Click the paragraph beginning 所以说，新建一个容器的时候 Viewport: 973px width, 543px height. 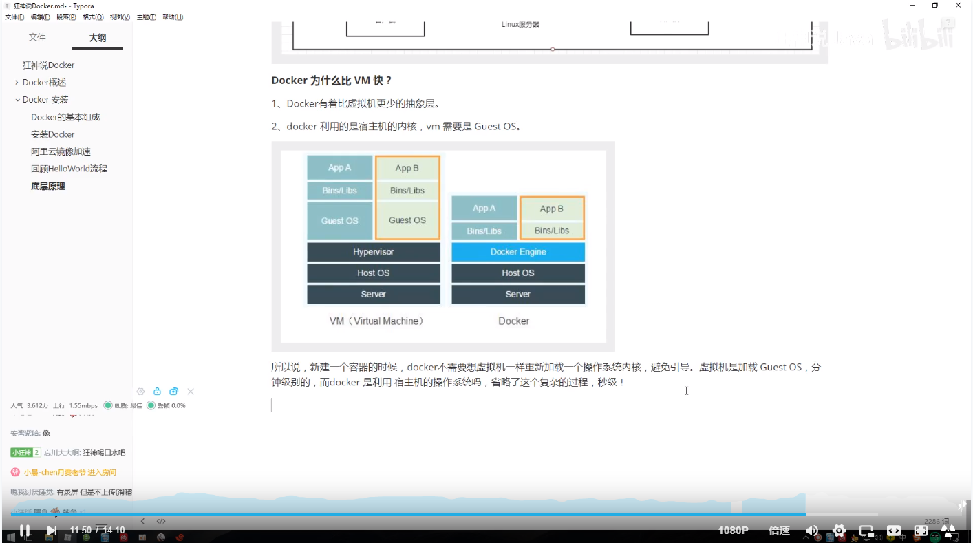546,374
